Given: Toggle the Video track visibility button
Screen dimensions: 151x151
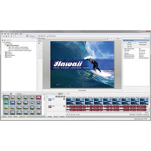Looking at the screenshot, I should click(x=64, y=99).
